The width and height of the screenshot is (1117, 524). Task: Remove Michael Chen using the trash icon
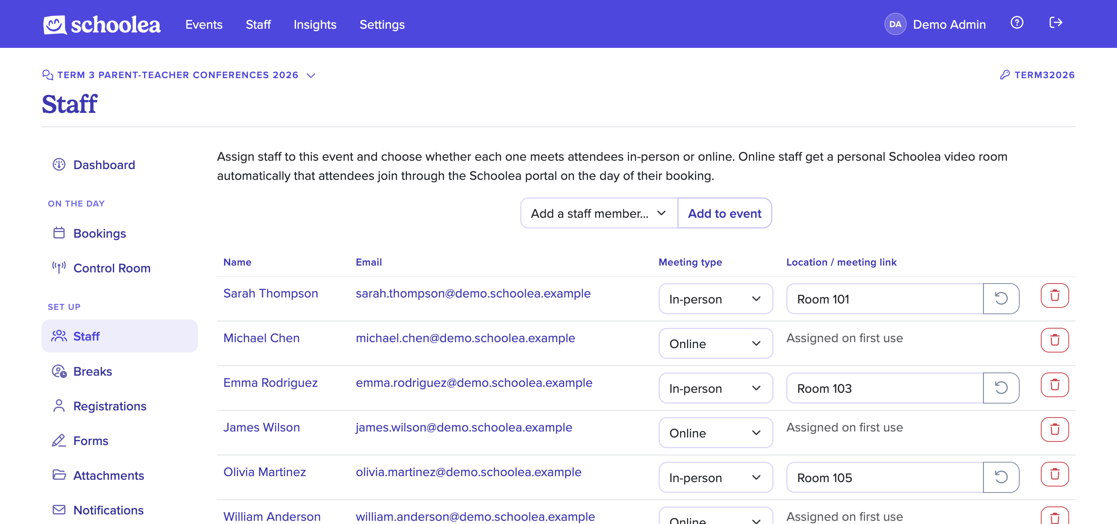pyautogui.click(x=1054, y=340)
